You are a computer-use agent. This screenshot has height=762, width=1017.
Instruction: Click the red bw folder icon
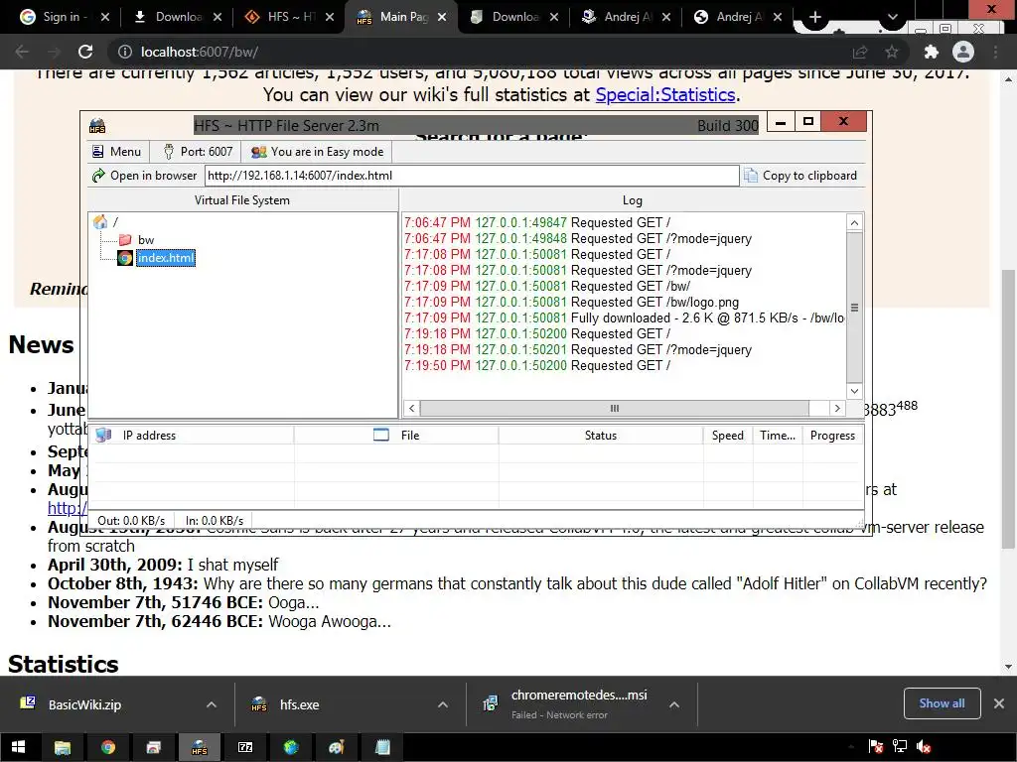[125, 240]
